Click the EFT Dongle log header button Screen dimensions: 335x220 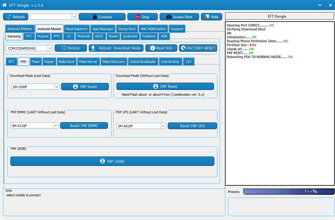coord(279,16)
